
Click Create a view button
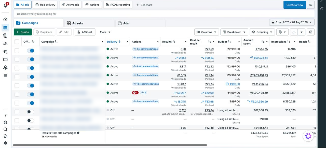[x=295, y=5]
